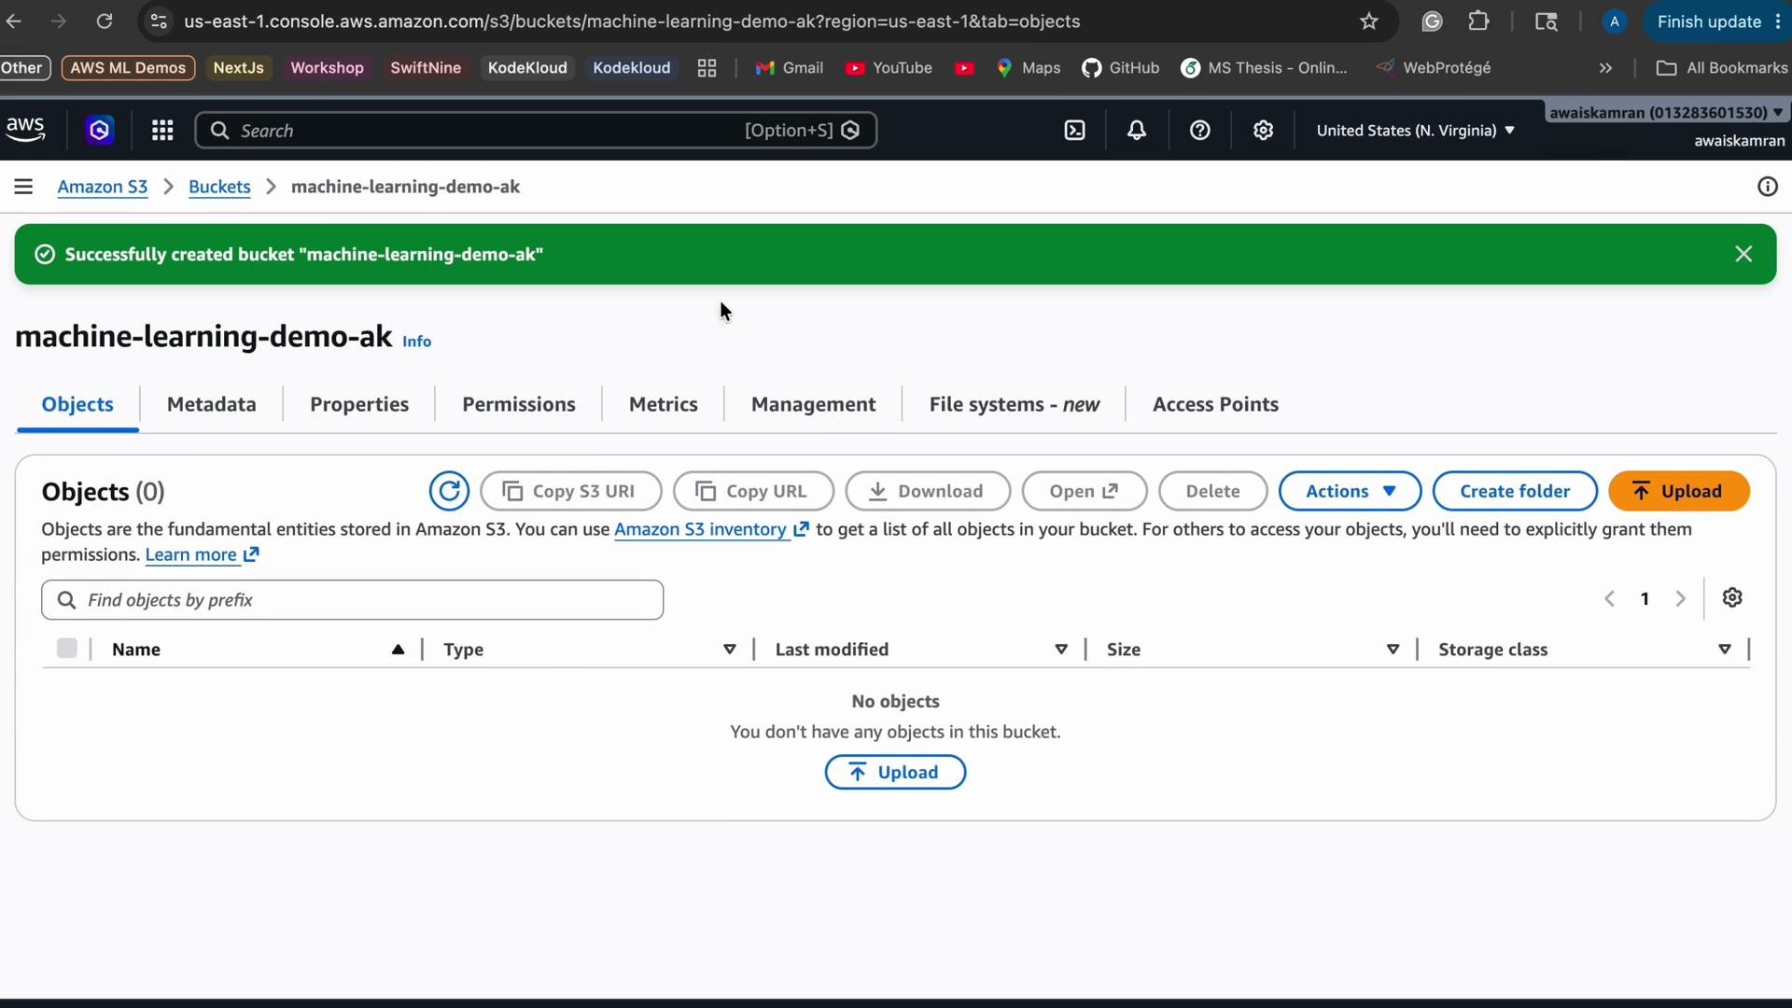
Task: Open the Finish update browser menu
Action: (x=1716, y=21)
